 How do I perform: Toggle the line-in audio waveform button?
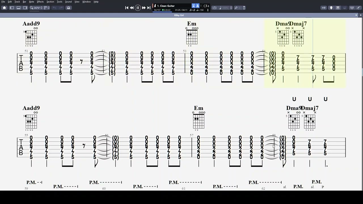(x=324, y=8)
